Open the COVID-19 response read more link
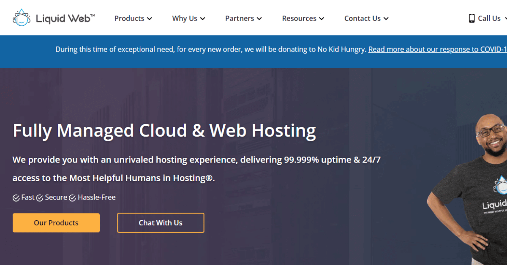Viewport: 507px width, 265px height. (437, 49)
